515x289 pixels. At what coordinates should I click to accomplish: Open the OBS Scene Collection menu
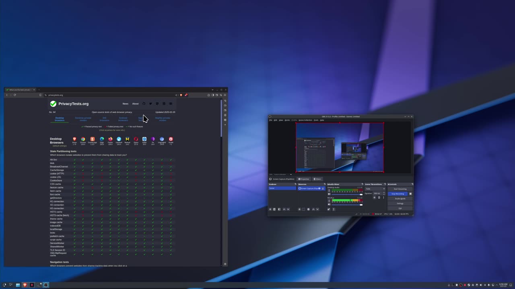[305, 120]
